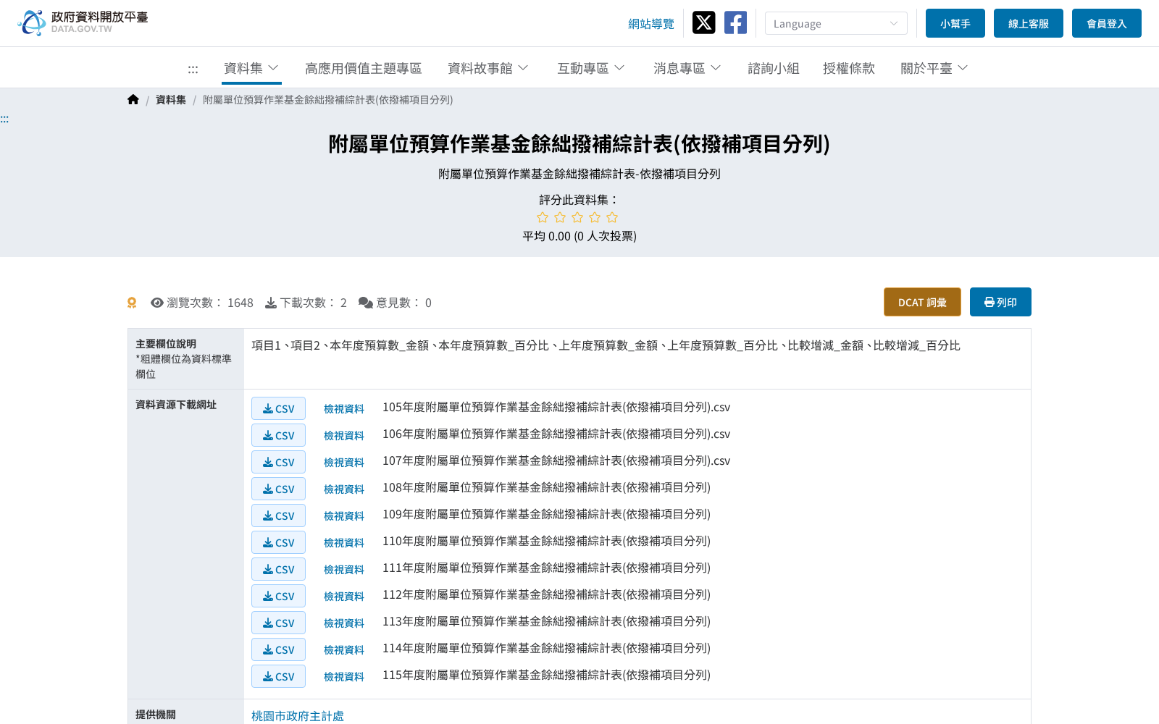Download CSV for 106年度 file
The width and height of the screenshot is (1159, 724).
pos(278,435)
